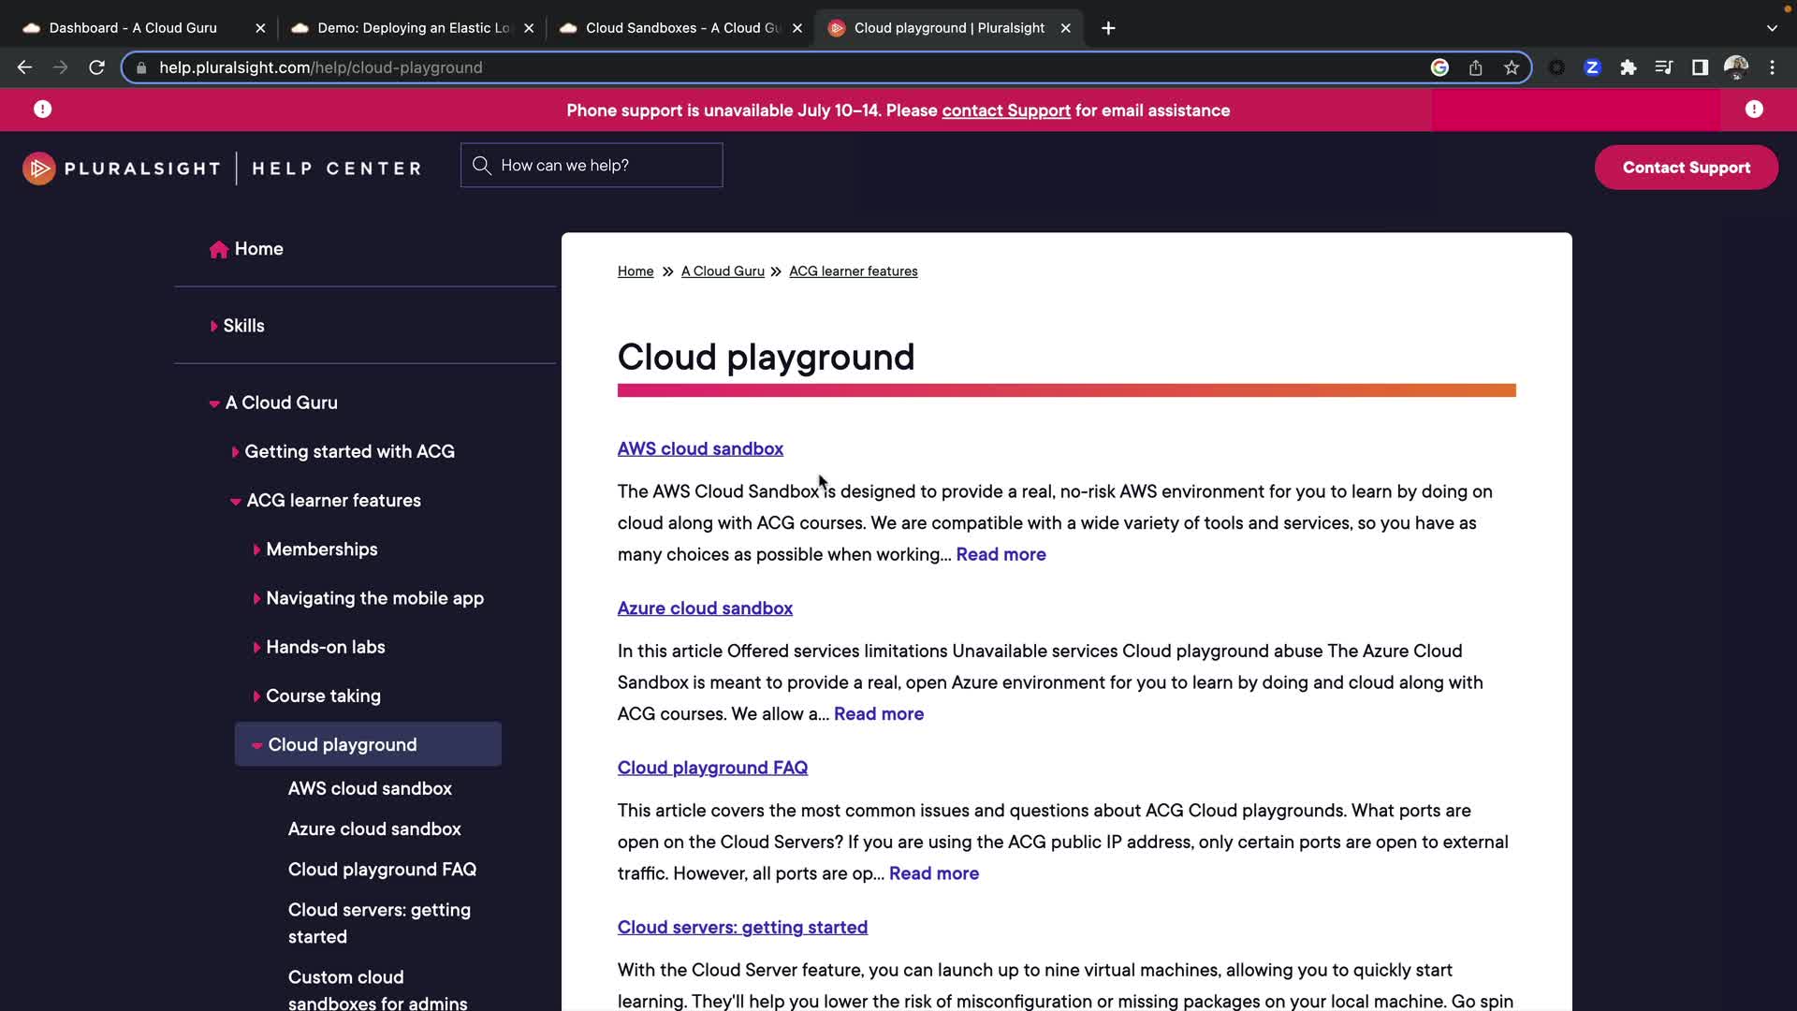Reload the page with refresh icon

[x=96, y=67]
